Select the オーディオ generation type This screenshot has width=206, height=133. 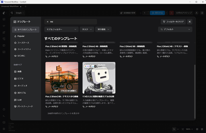click(x=25, y=86)
